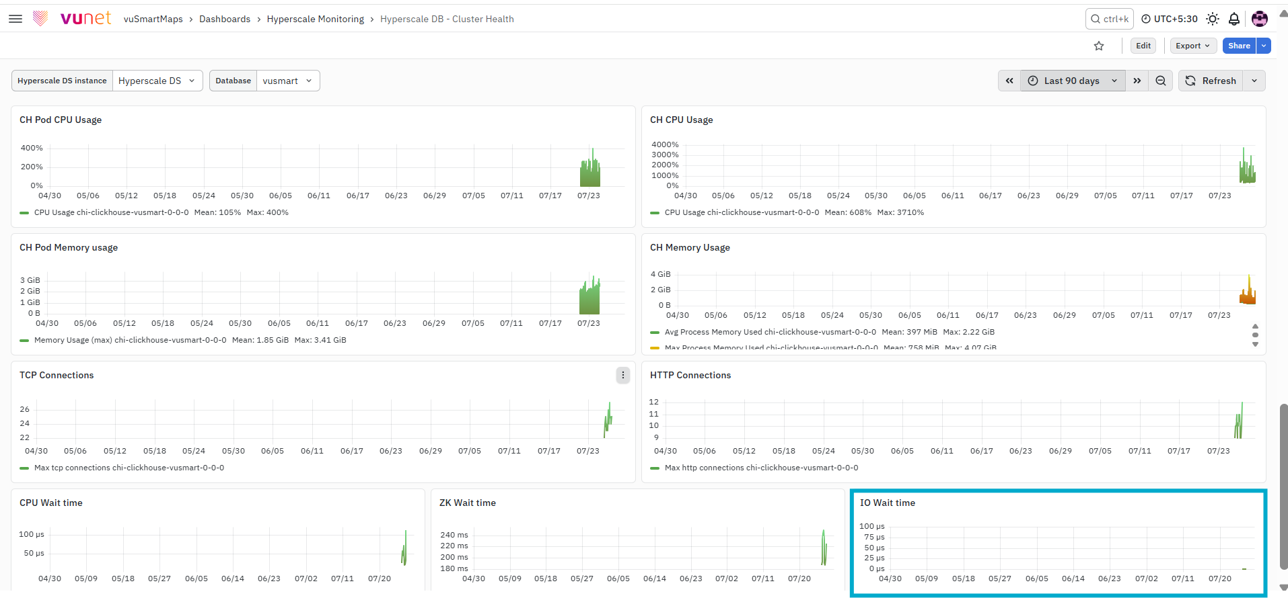Screen dimensions: 1288x598
Task: Shift time range forward
Action: click(x=1137, y=81)
